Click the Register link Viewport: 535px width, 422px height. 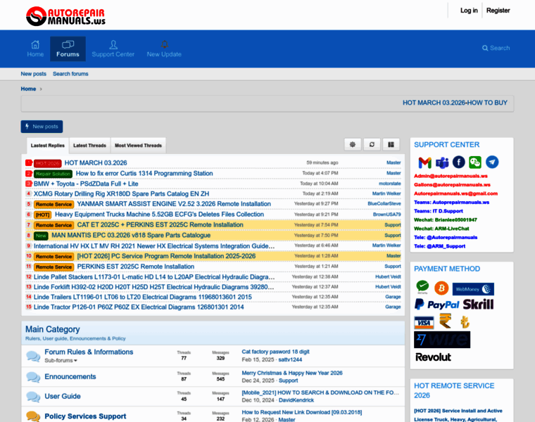tap(498, 11)
